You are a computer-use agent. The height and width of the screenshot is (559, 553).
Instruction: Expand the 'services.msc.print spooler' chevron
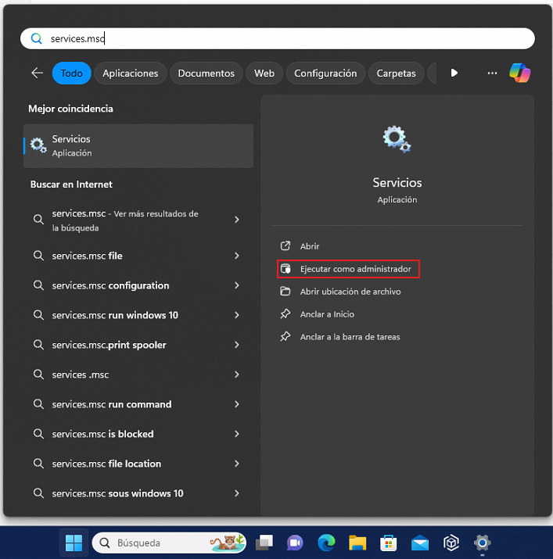coord(236,345)
